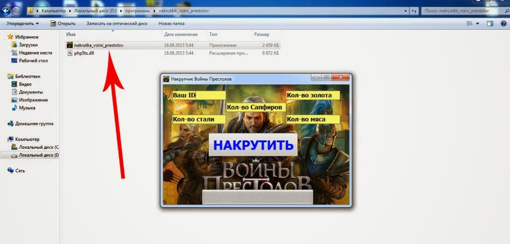Click the gray bar below the logo
This screenshot has height=244, width=510.
257,197
